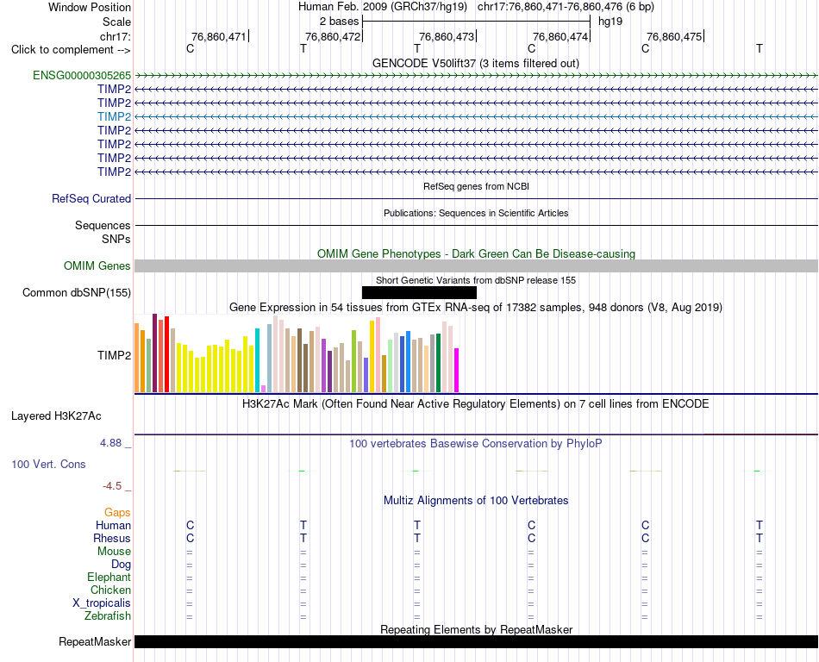Click the Rhesus species row label

[112, 538]
